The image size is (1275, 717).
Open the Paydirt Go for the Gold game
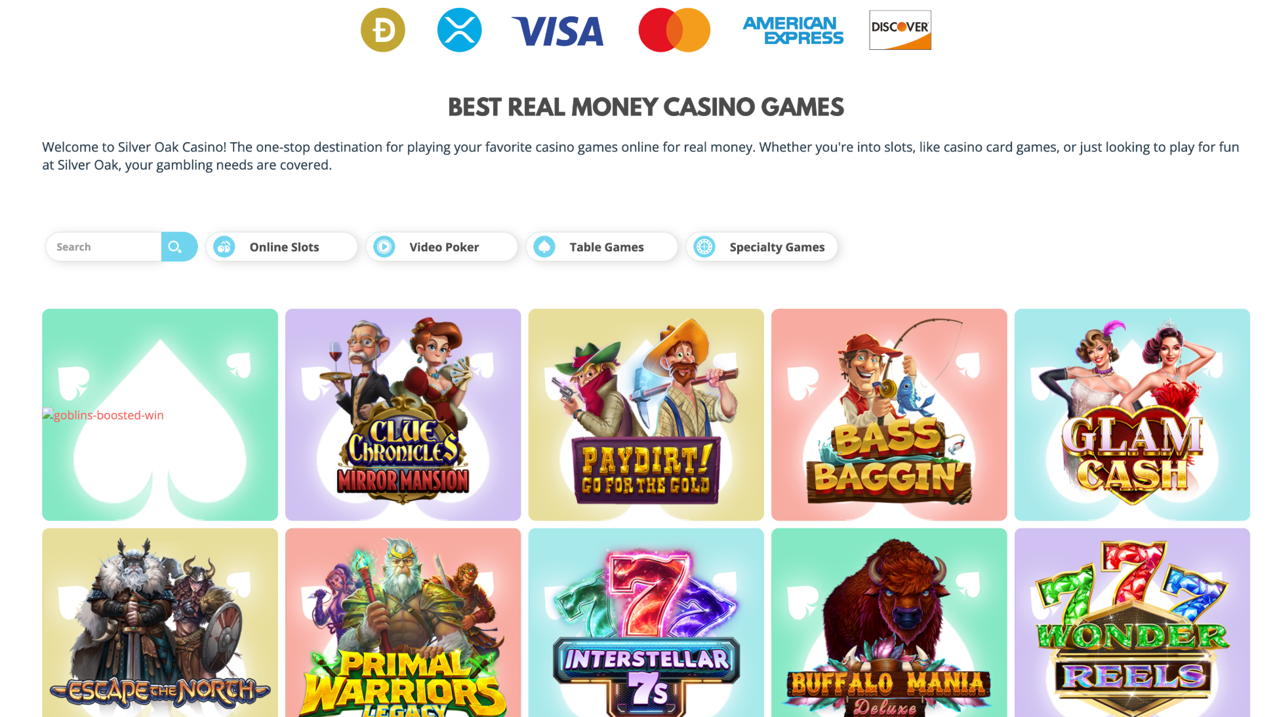pos(646,415)
